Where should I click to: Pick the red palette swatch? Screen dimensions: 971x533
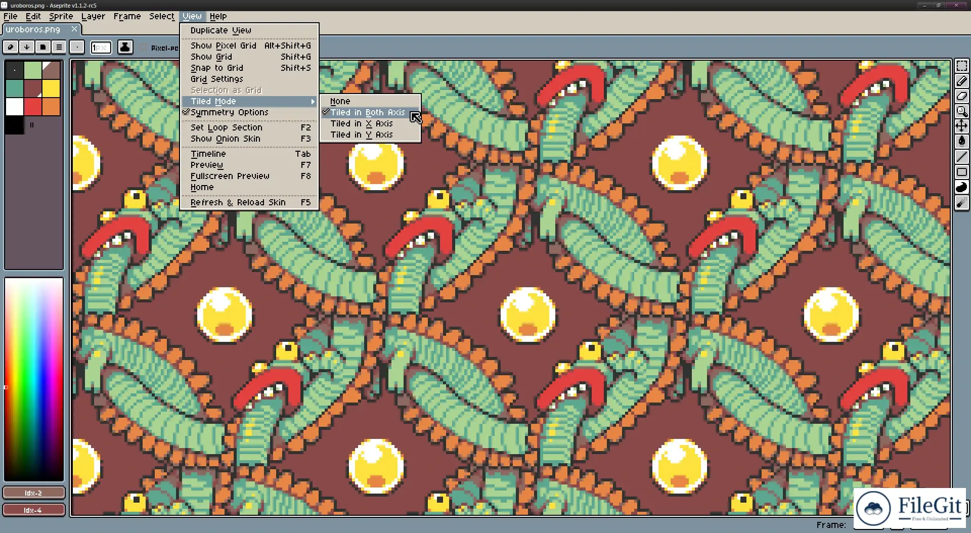pos(33,107)
